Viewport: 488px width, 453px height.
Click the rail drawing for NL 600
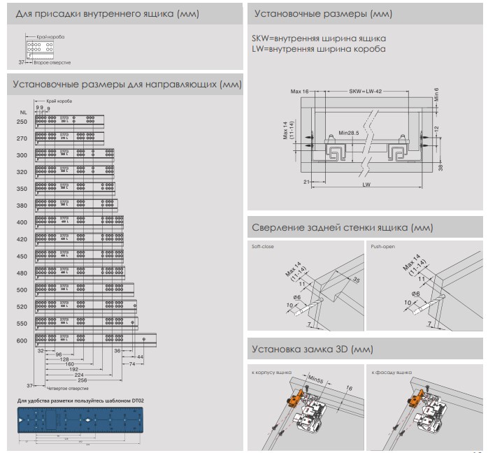(x=95, y=340)
